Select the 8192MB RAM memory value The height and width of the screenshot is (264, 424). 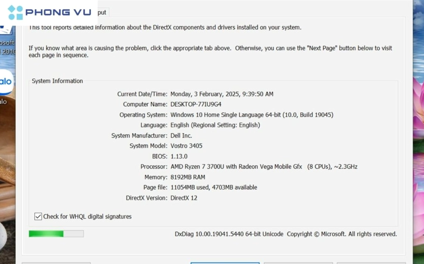[x=187, y=177]
